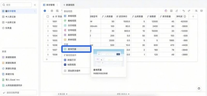Click the 搜索 search field
The width and height of the screenshot is (207, 96).
point(16,5)
